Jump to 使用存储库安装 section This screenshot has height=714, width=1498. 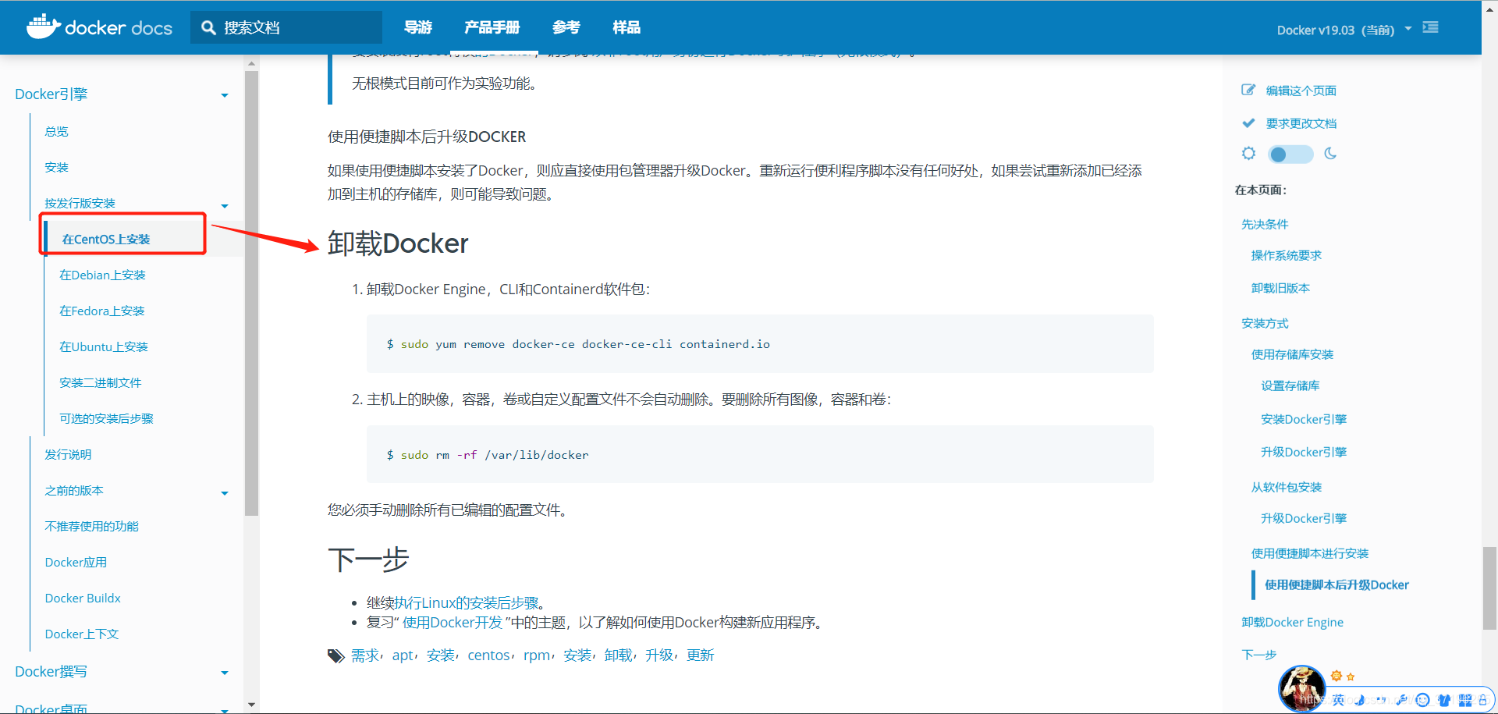coord(1292,354)
